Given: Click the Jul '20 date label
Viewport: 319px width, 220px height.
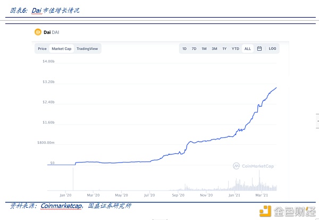Looking at the screenshot, I should pyautogui.click(x=149, y=195).
